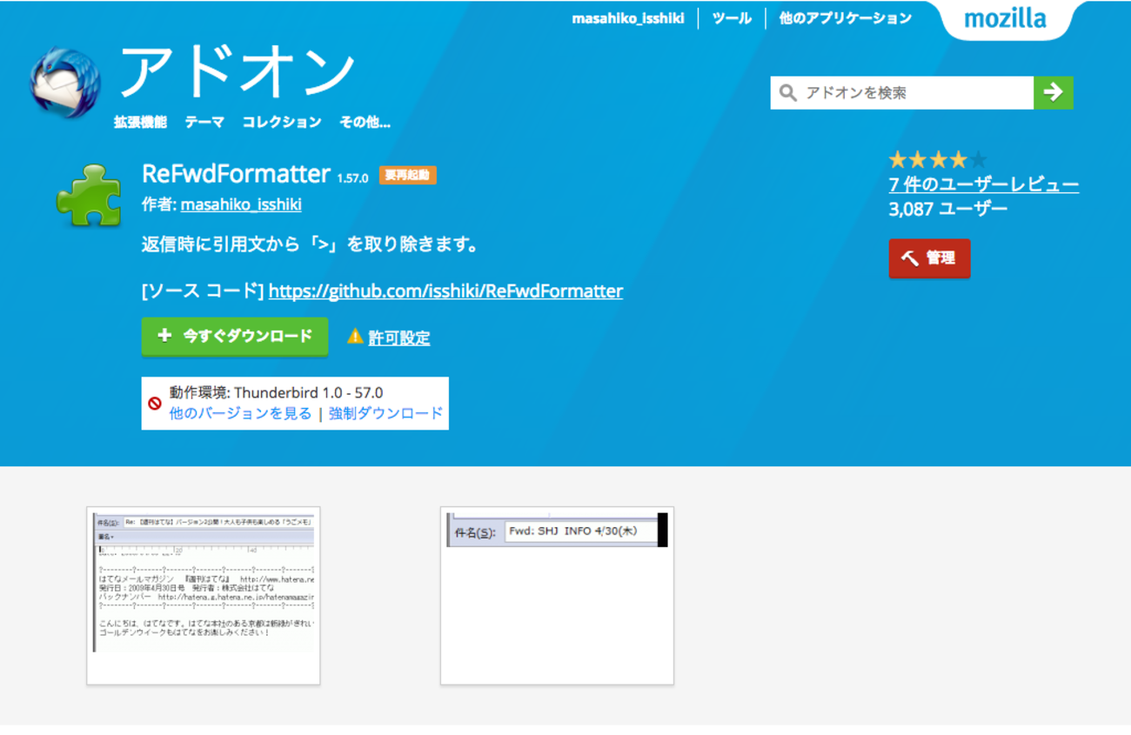
Task: Open the masahiko_isshiki account menu
Action: click(628, 18)
